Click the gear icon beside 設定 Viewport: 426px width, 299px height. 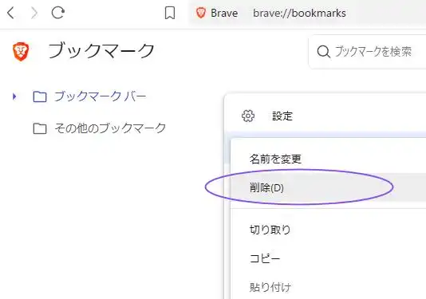tap(248, 116)
